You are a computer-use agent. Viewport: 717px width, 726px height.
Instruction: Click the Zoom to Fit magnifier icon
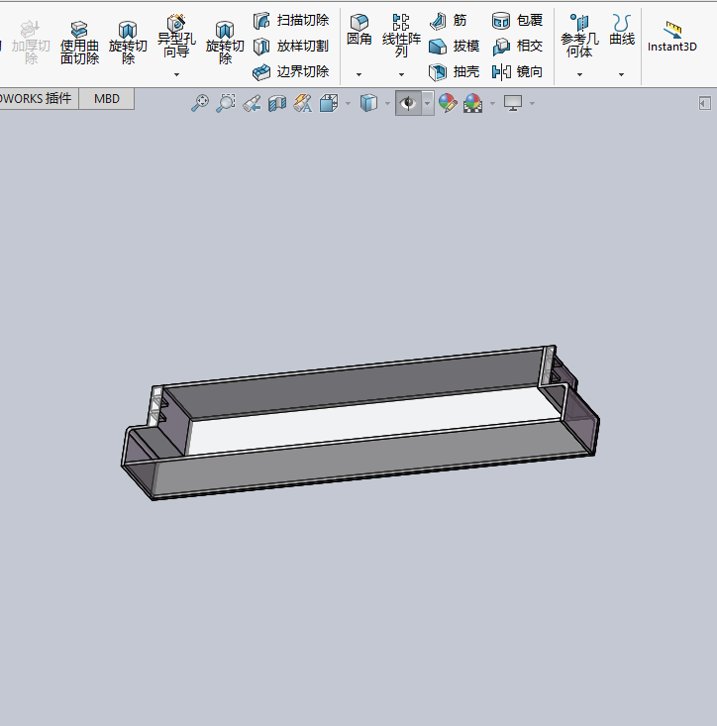pyautogui.click(x=199, y=103)
